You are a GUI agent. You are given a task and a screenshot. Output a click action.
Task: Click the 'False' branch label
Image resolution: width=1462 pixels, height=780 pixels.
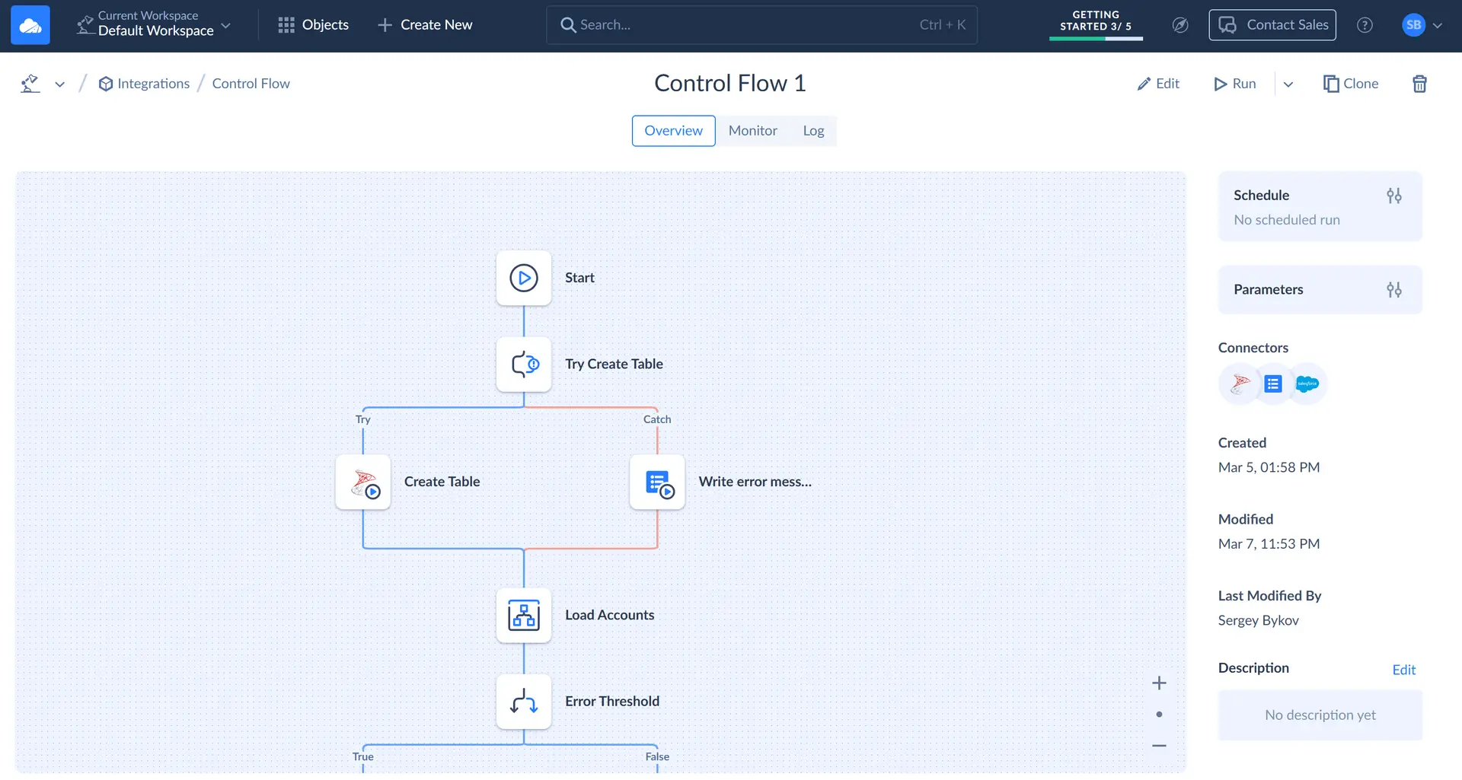pyautogui.click(x=657, y=756)
